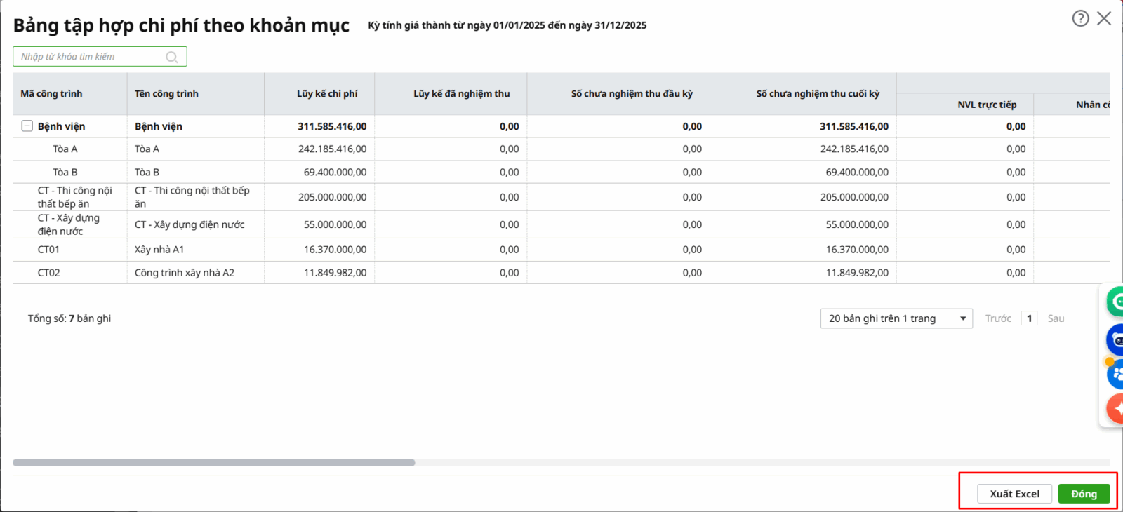This screenshot has width=1123, height=512.
Task: Click the Lũy kế chi phí column header
Action: [326, 94]
